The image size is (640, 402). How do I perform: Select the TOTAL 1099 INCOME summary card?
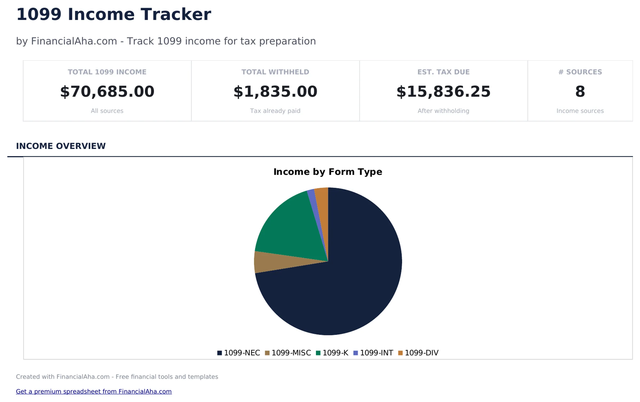click(107, 91)
